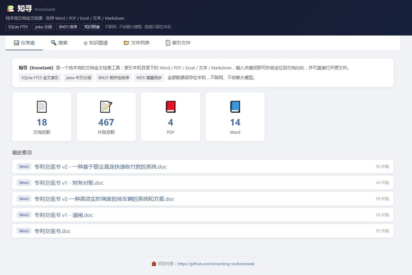Screen dimensions: 412x275
Task: Click the icon beside 项目托管 in footer
Action: [154, 264]
